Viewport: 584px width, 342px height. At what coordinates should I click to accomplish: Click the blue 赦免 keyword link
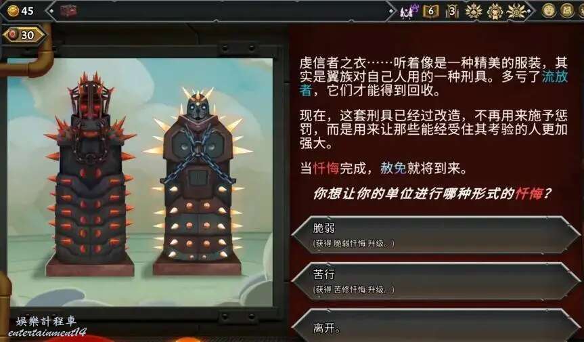coord(393,169)
